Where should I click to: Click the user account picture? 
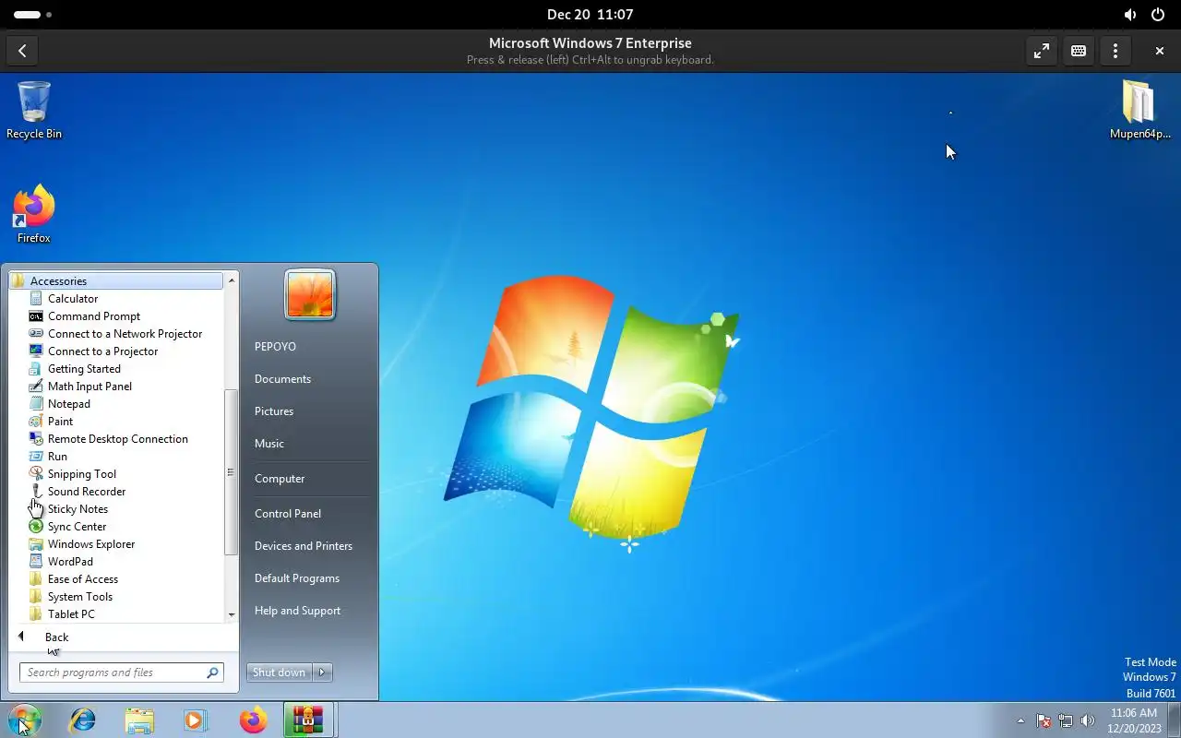310,295
